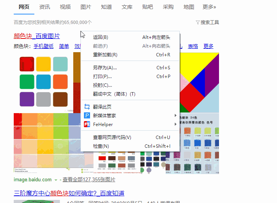Switch to the 图片 tab
The image size is (277, 203).
pos(86,7)
